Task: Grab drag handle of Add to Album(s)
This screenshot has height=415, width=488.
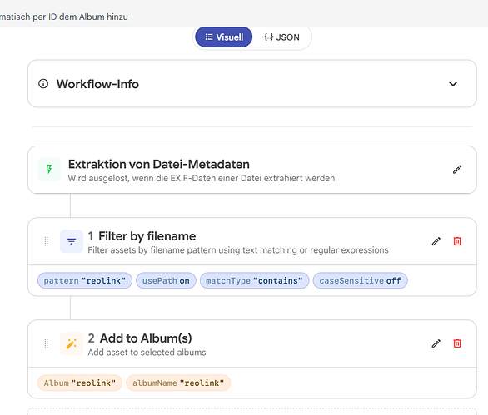Action: (47, 343)
